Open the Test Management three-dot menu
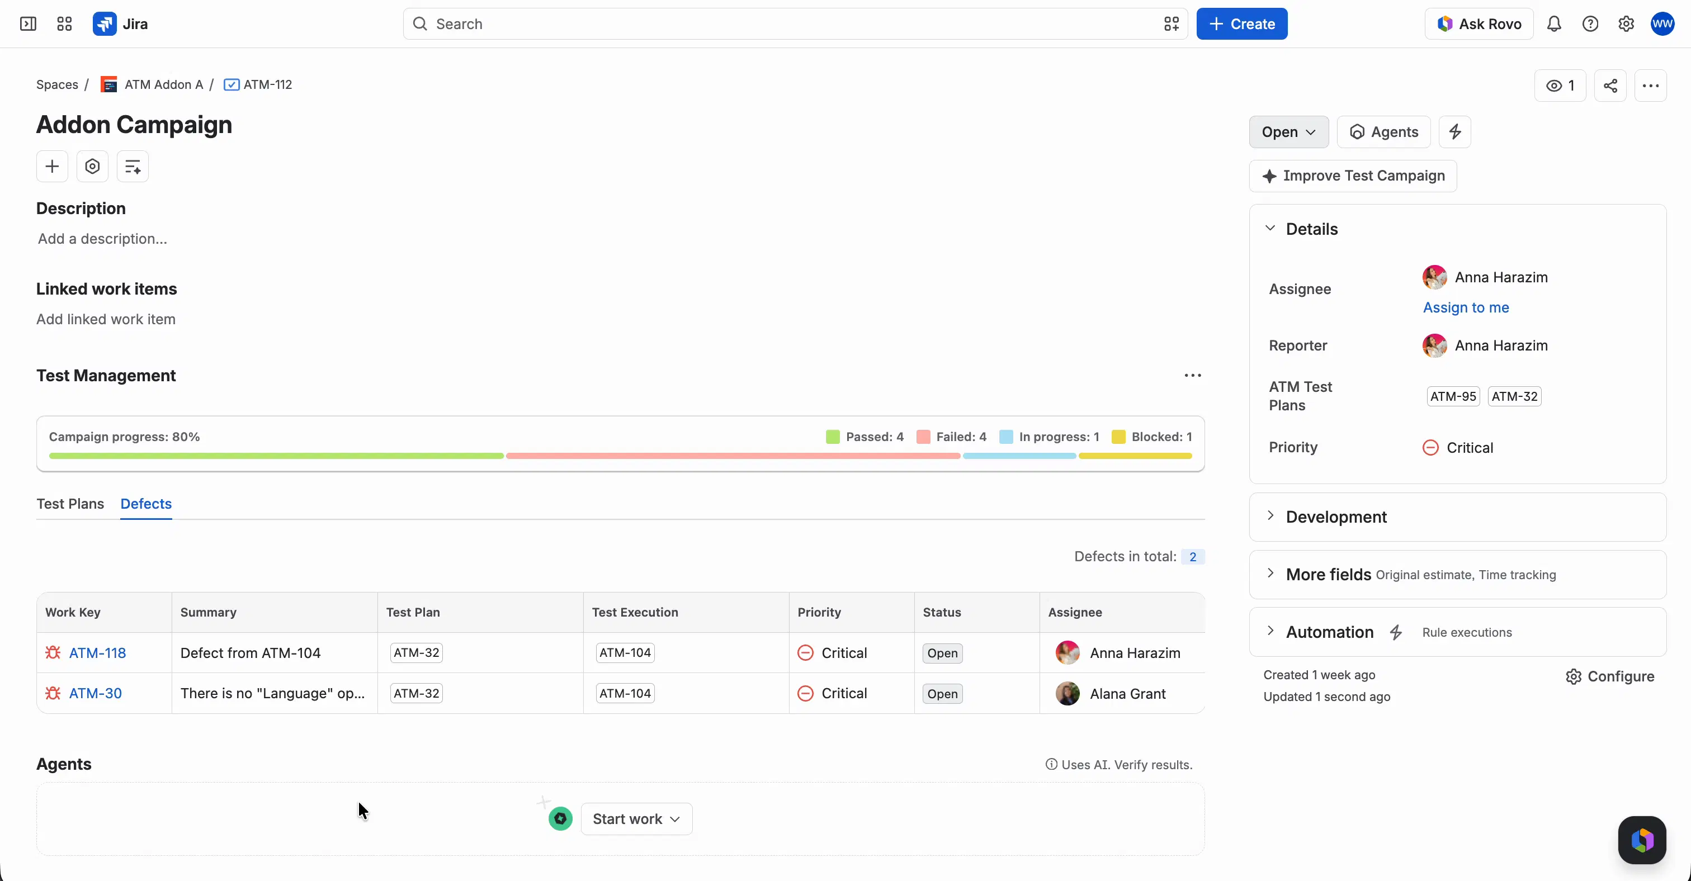This screenshot has height=881, width=1691. coord(1192,376)
